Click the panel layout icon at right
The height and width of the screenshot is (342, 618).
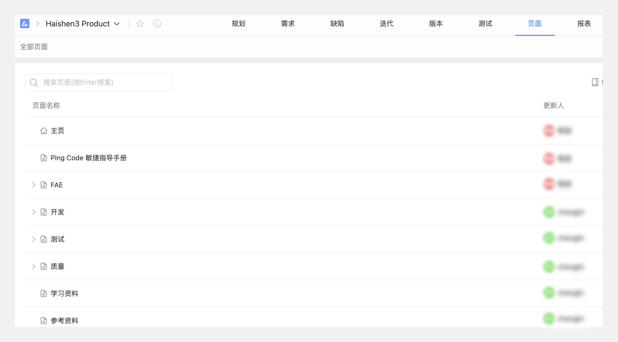click(595, 82)
